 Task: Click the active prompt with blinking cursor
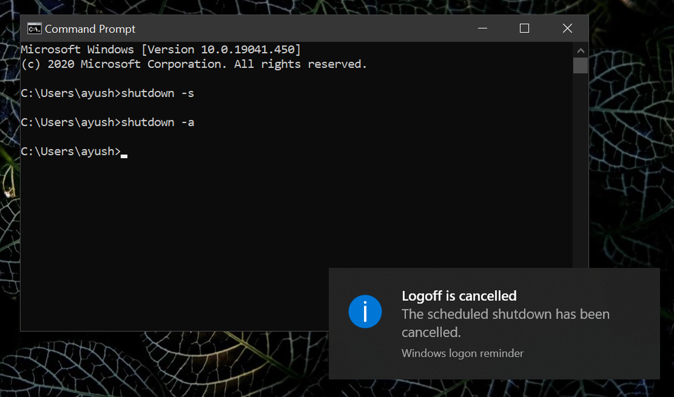click(74, 151)
